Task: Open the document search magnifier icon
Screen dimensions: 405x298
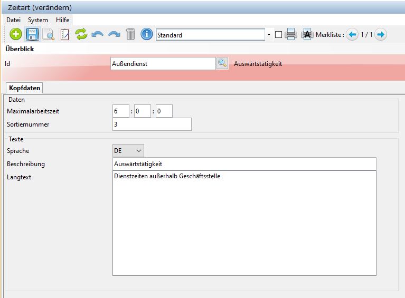Action: [49, 35]
